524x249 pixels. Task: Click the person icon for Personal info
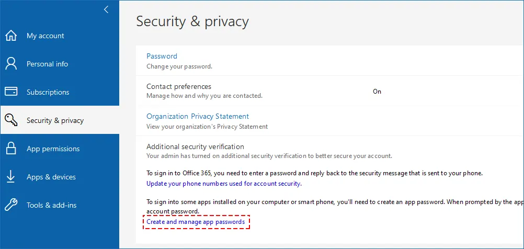pyautogui.click(x=11, y=64)
